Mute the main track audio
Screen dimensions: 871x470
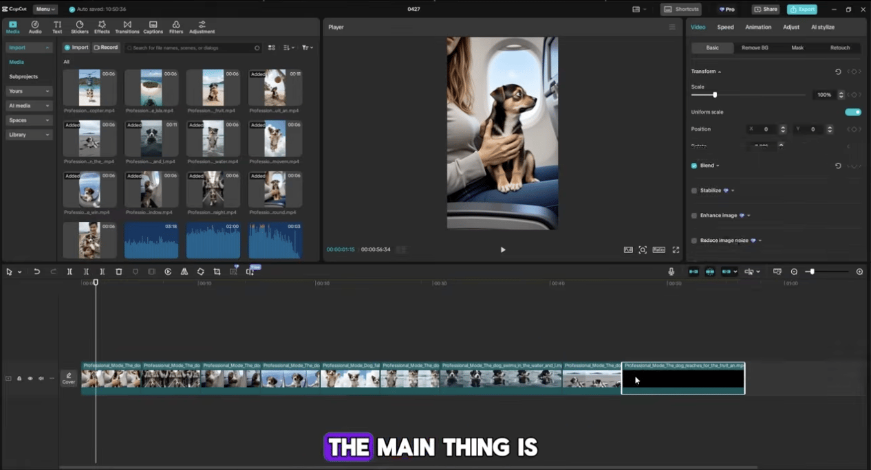(41, 379)
